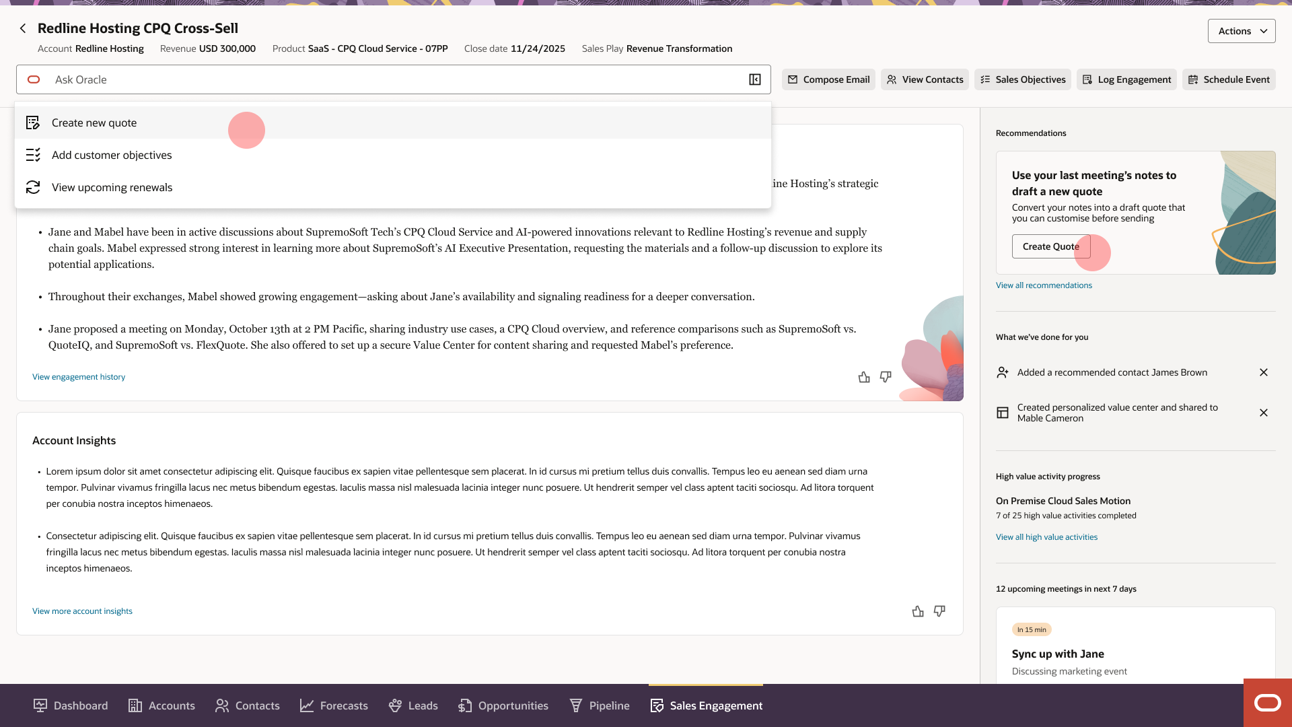The width and height of the screenshot is (1292, 727).
Task: Click Compose Email button
Action: 828,79
